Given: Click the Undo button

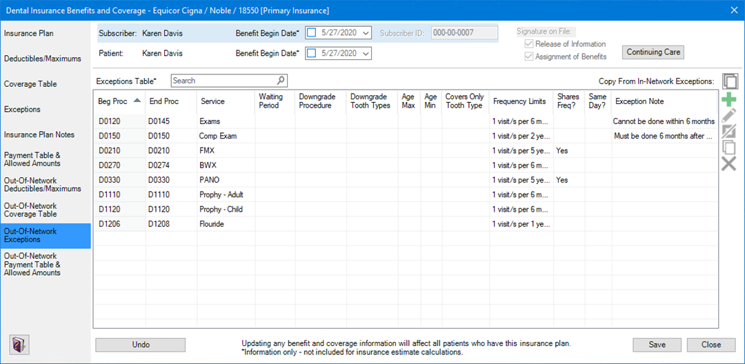Looking at the screenshot, I should tap(140, 345).
